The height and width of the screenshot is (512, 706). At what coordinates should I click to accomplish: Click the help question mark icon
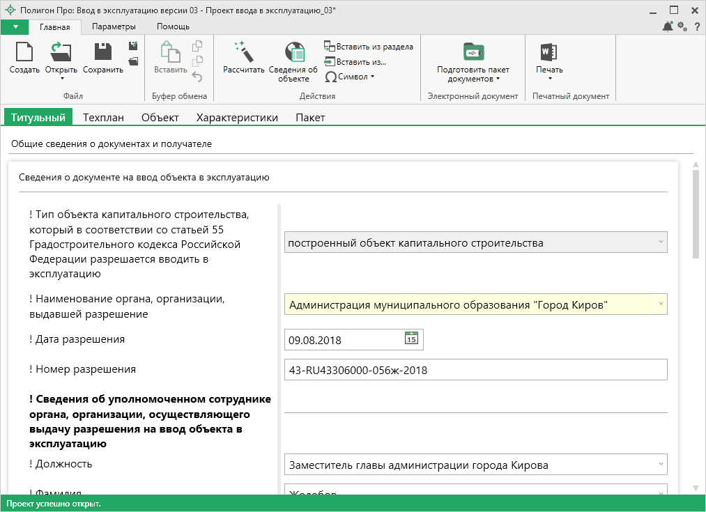pyautogui.click(x=697, y=26)
